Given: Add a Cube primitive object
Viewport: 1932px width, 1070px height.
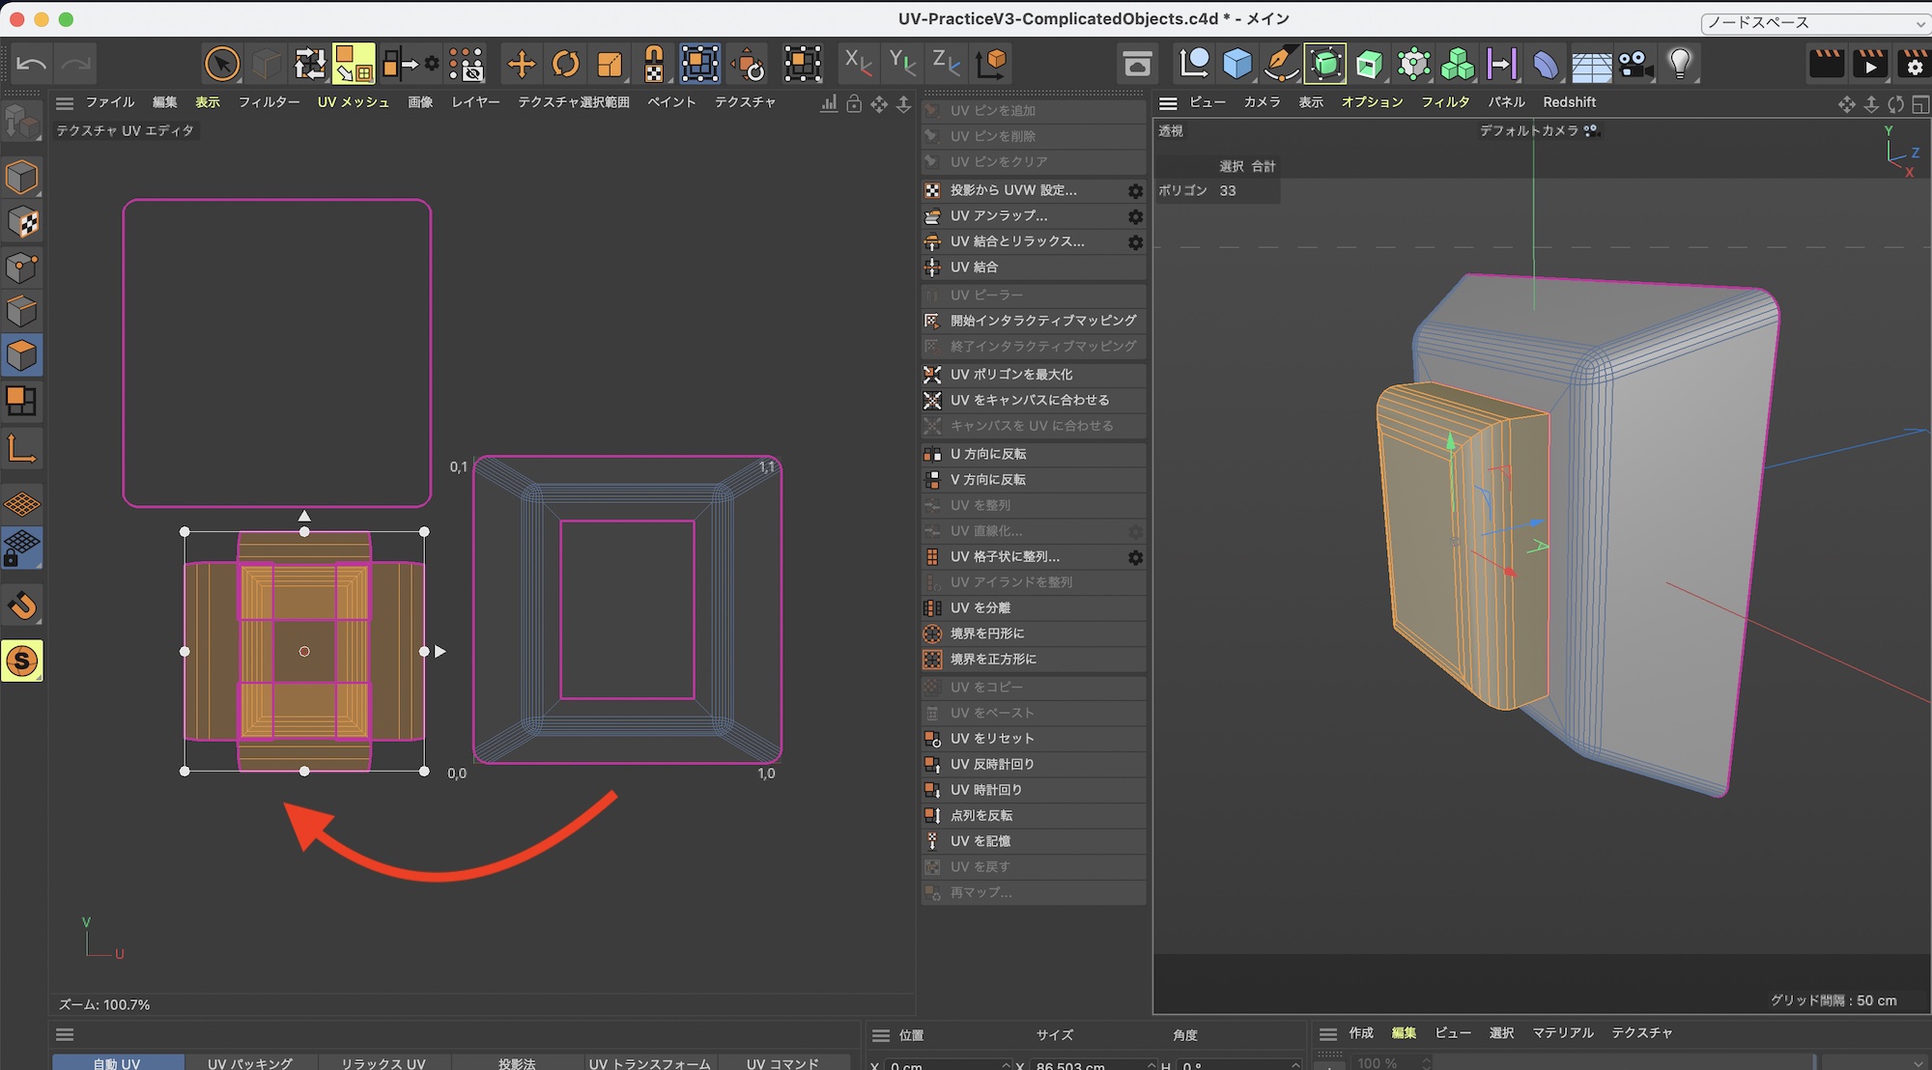Looking at the screenshot, I should 1236,65.
